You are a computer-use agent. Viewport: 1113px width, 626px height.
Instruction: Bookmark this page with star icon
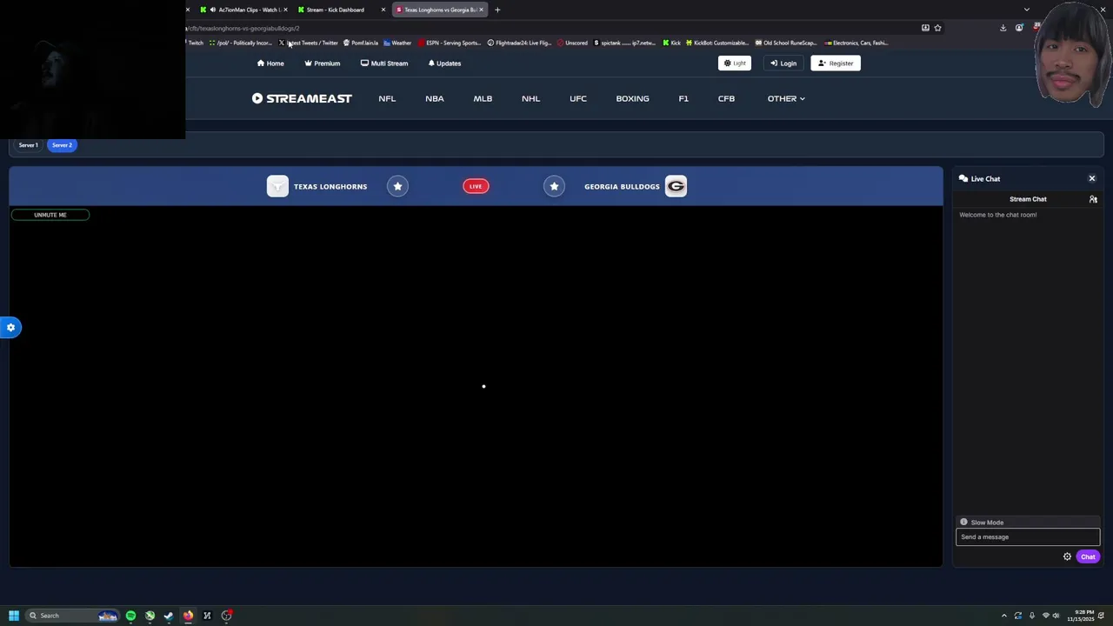(937, 28)
